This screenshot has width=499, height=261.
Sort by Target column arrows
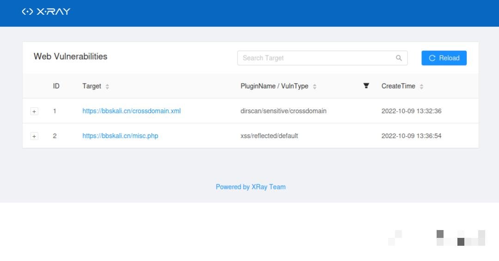(x=107, y=86)
